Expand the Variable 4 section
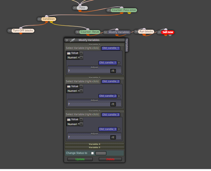211x171 pixels. [94, 144]
